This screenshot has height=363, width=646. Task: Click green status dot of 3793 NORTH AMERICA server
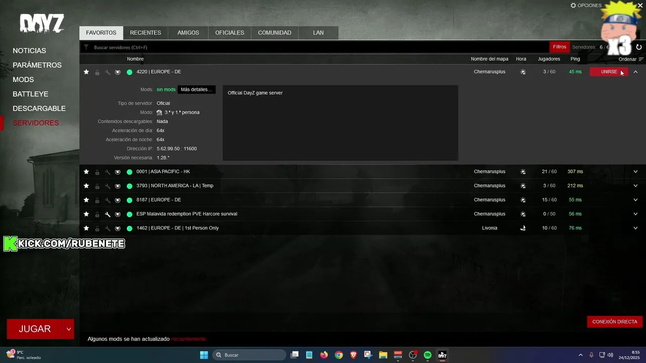click(129, 186)
